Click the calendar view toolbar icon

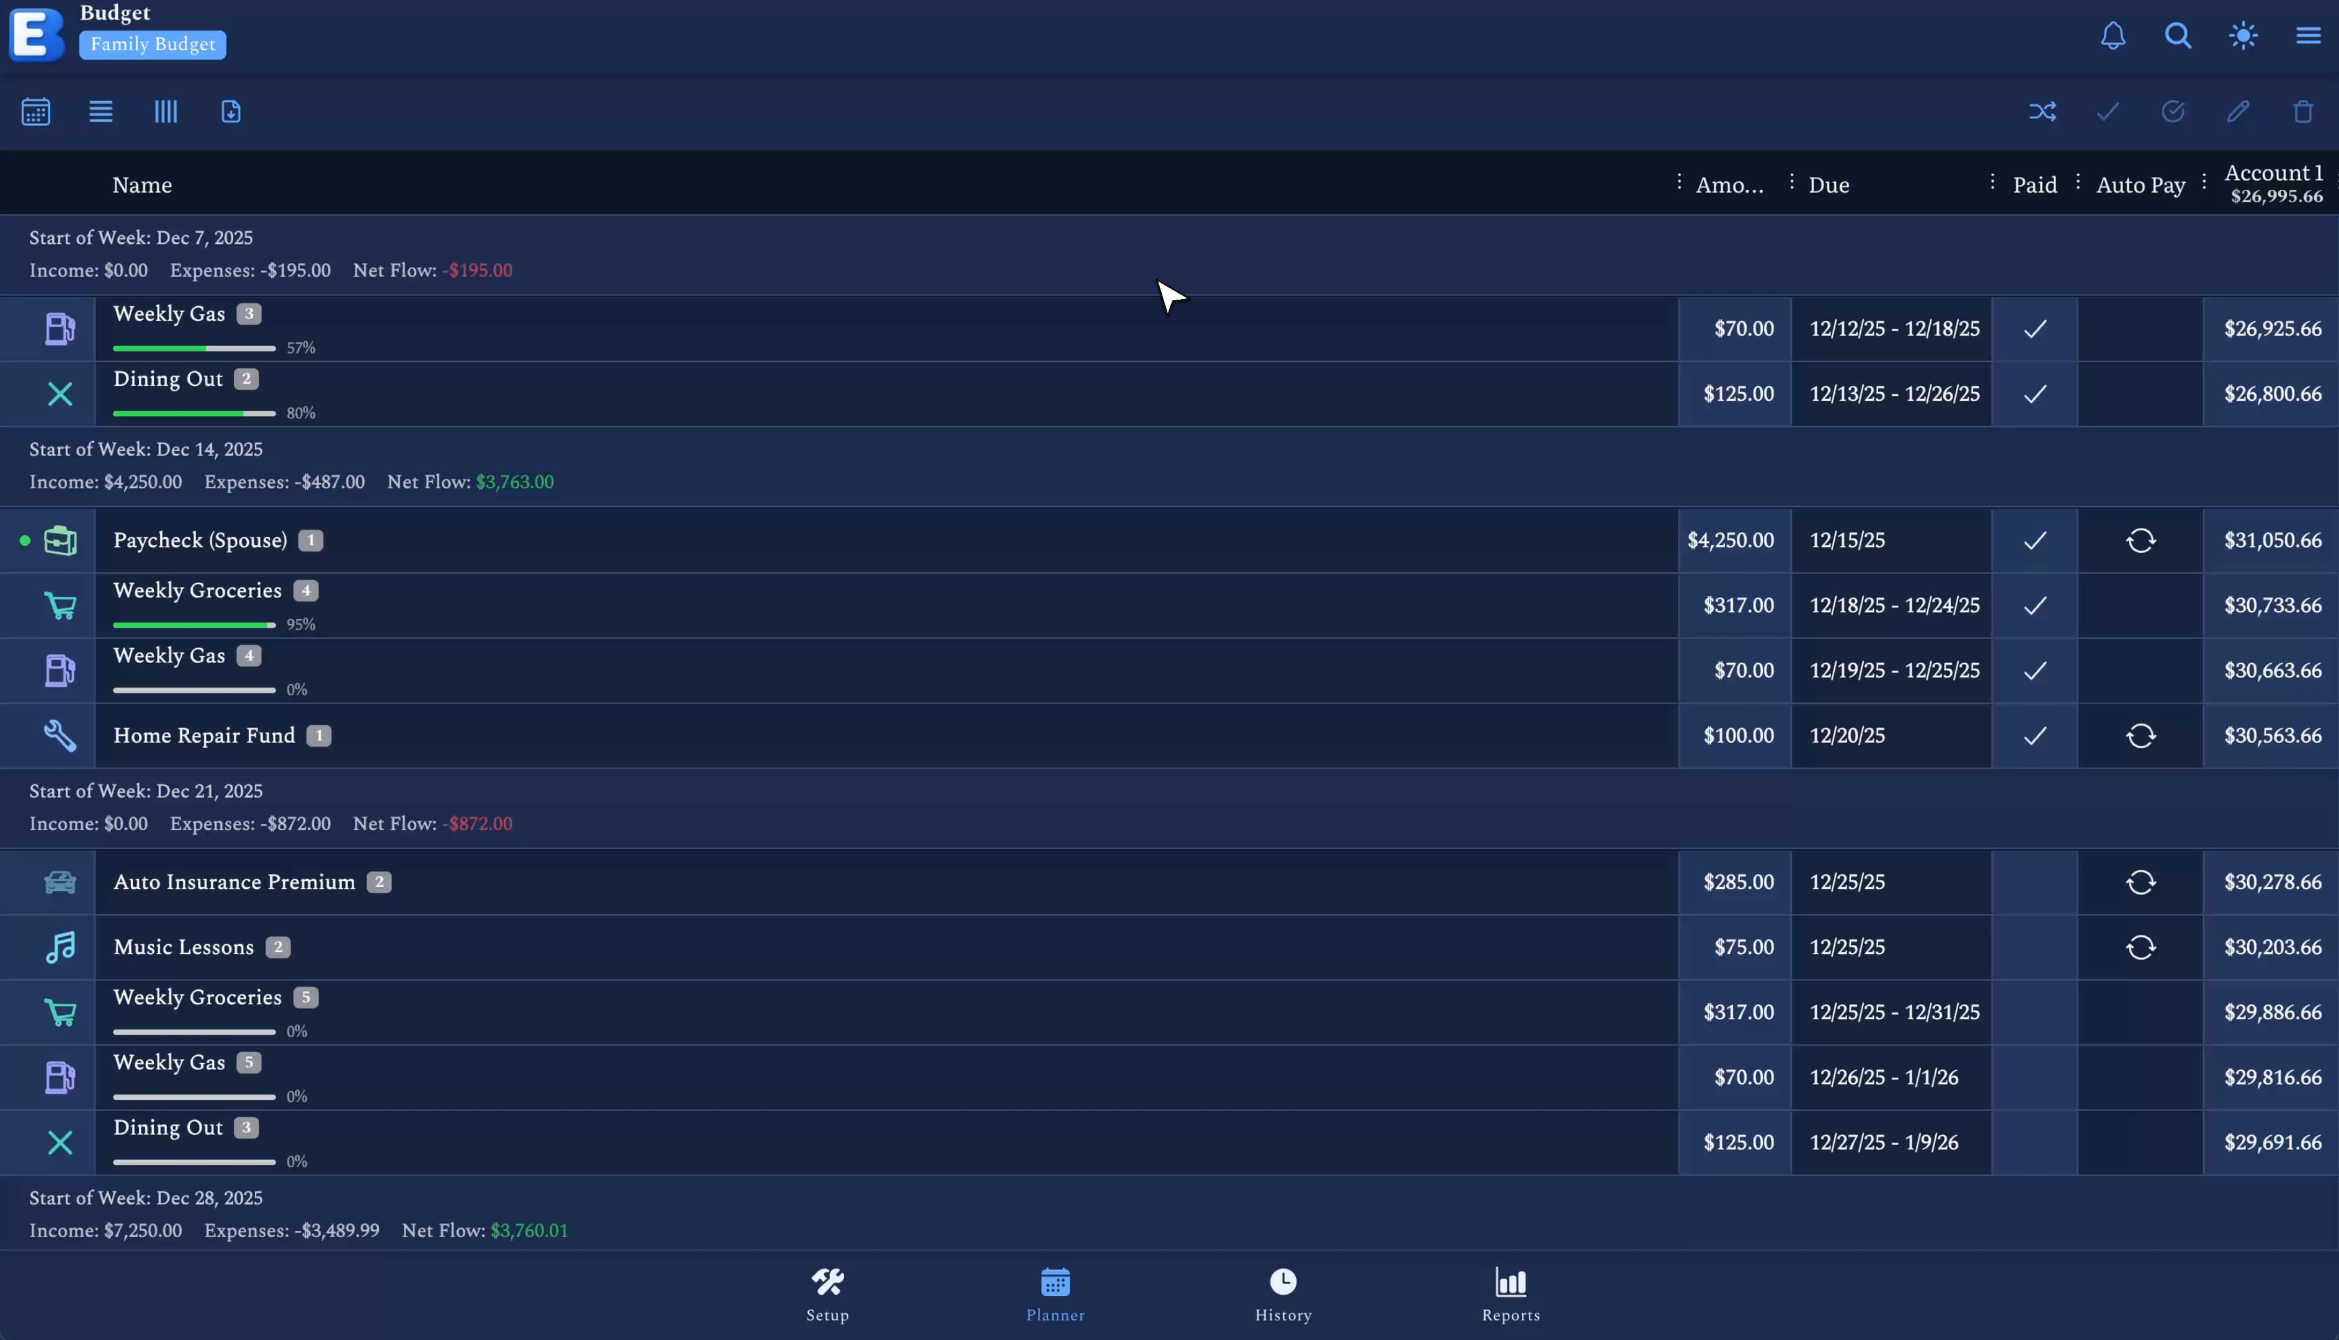point(36,112)
